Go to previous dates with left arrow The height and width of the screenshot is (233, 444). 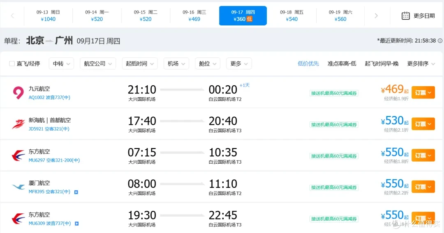click(x=12, y=16)
